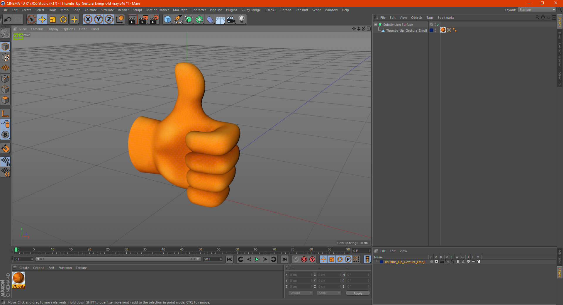
Task: Open the Layout Startup dropdown
Action: pyautogui.click(x=537, y=10)
